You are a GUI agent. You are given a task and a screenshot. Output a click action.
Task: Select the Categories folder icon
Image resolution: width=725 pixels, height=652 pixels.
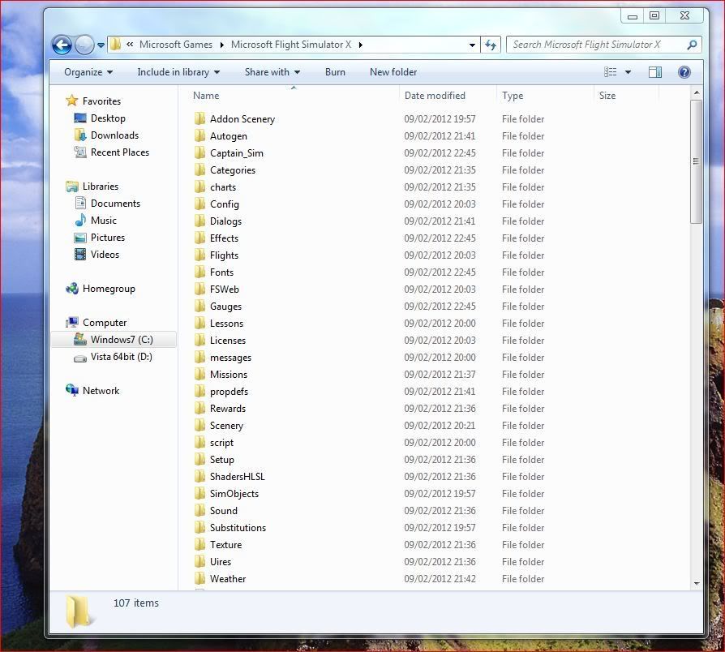(x=199, y=170)
